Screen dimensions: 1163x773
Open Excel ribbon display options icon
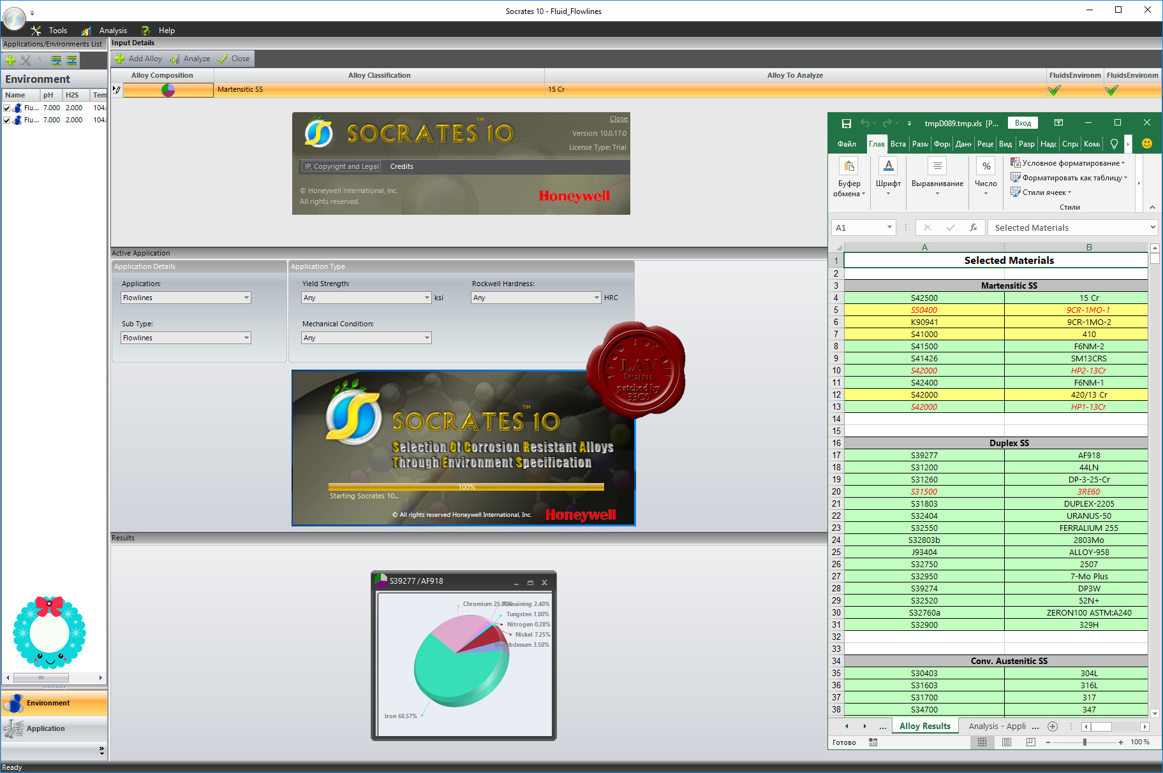1058,123
